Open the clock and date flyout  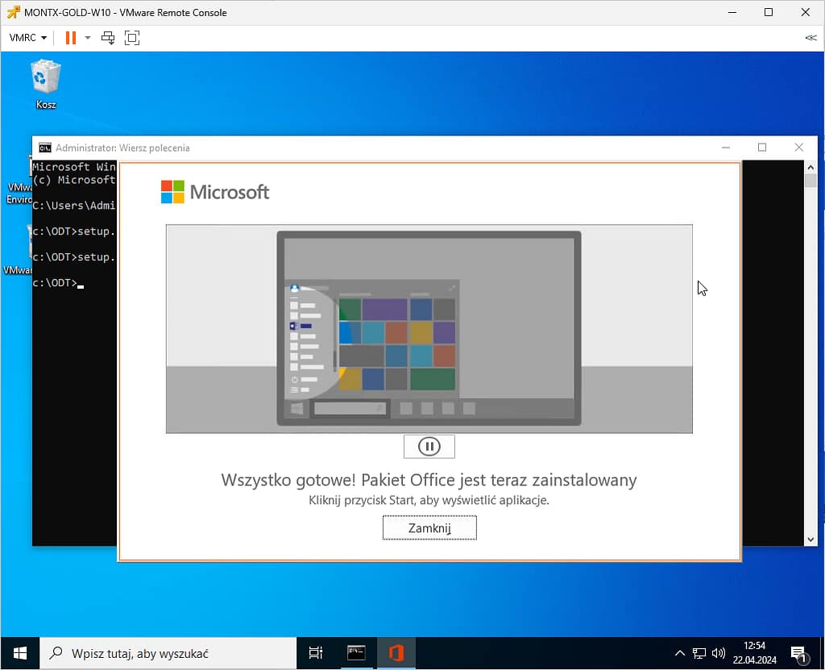pyautogui.click(x=753, y=653)
